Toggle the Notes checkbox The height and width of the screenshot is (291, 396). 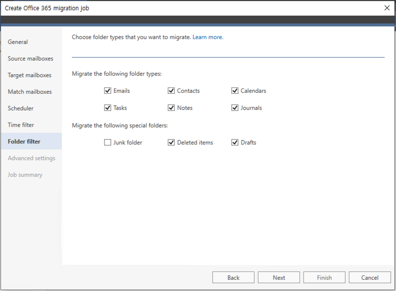(171, 108)
